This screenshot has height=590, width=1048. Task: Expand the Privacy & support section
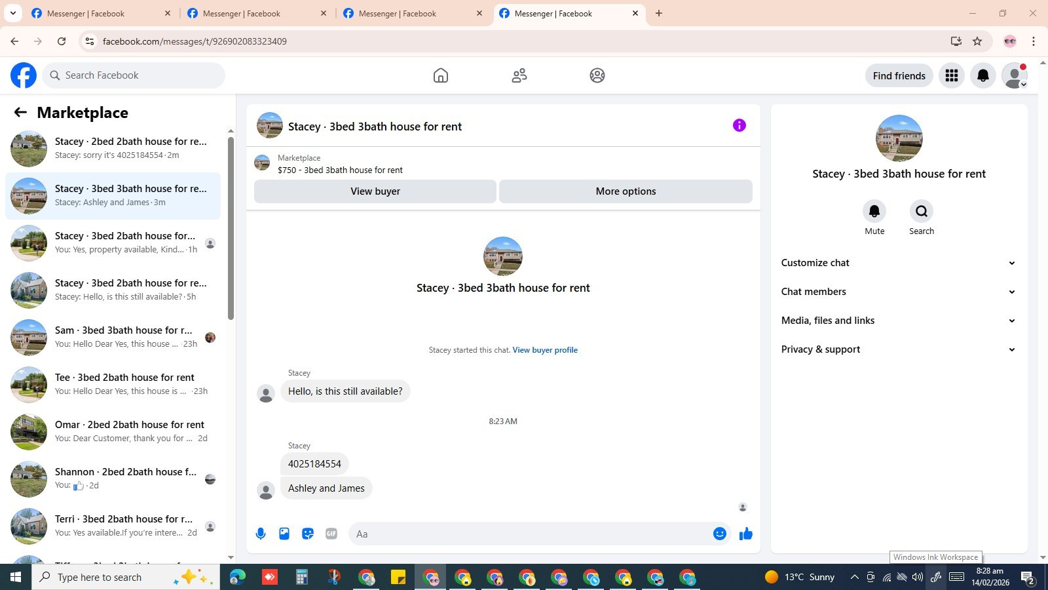898,349
